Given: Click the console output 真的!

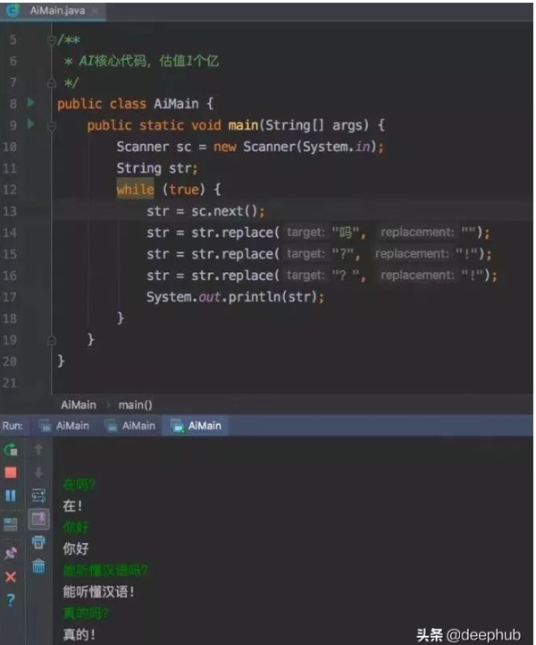Looking at the screenshot, I should pos(80,635).
